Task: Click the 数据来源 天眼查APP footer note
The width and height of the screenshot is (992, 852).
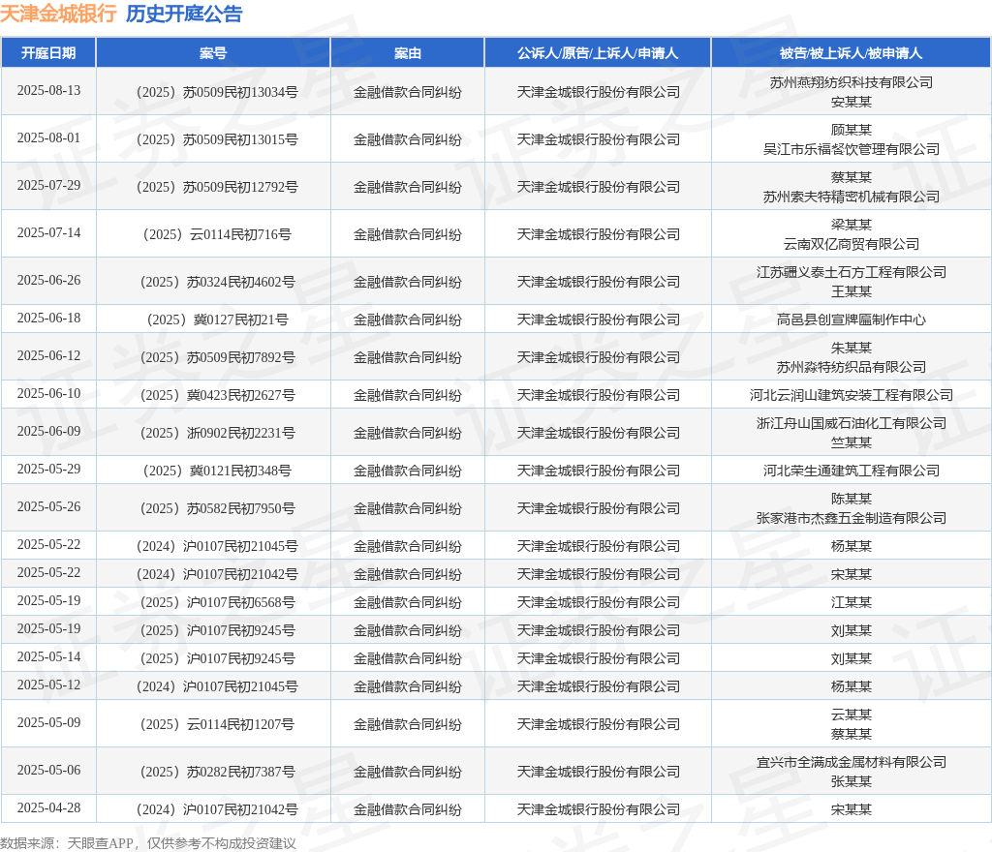Action: [x=148, y=843]
